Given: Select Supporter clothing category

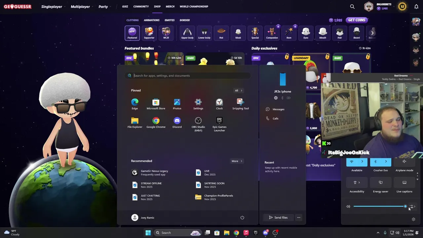Looking at the screenshot, I should pyautogui.click(x=149, y=33).
